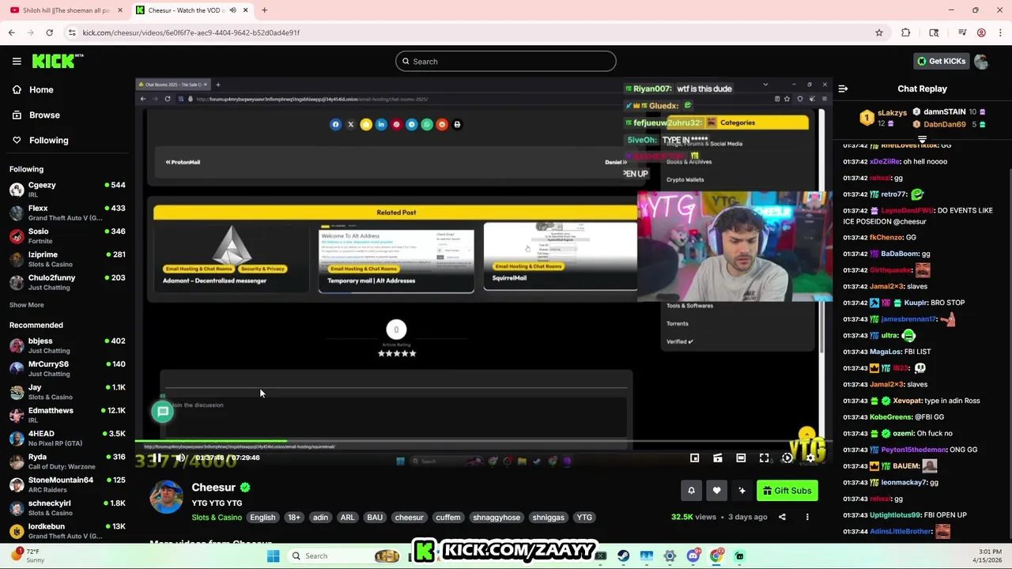Open Sosio's Fortnite channel
1012x569 pixels.
pos(67,236)
